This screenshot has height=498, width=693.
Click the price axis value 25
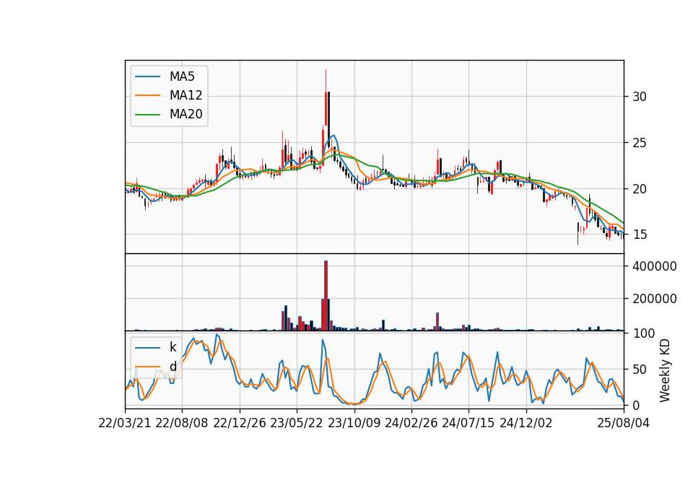point(639,143)
